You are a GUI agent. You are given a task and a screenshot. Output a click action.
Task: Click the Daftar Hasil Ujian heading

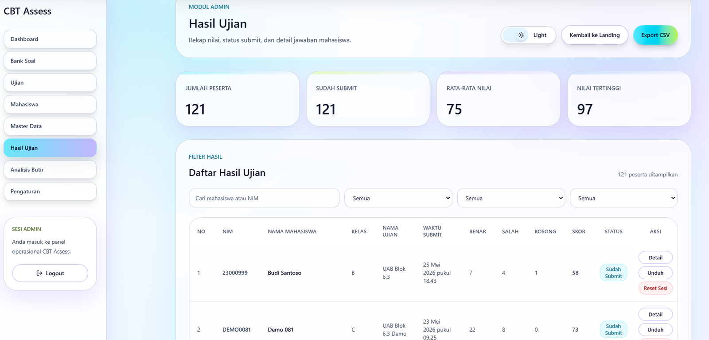227,173
